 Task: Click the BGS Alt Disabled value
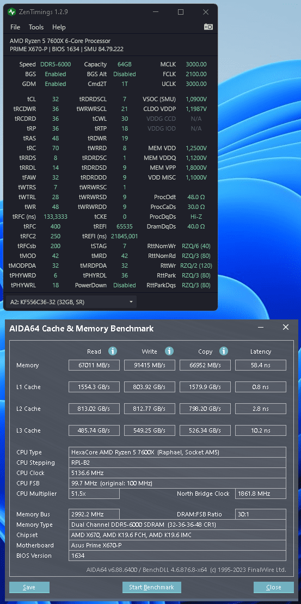point(125,74)
